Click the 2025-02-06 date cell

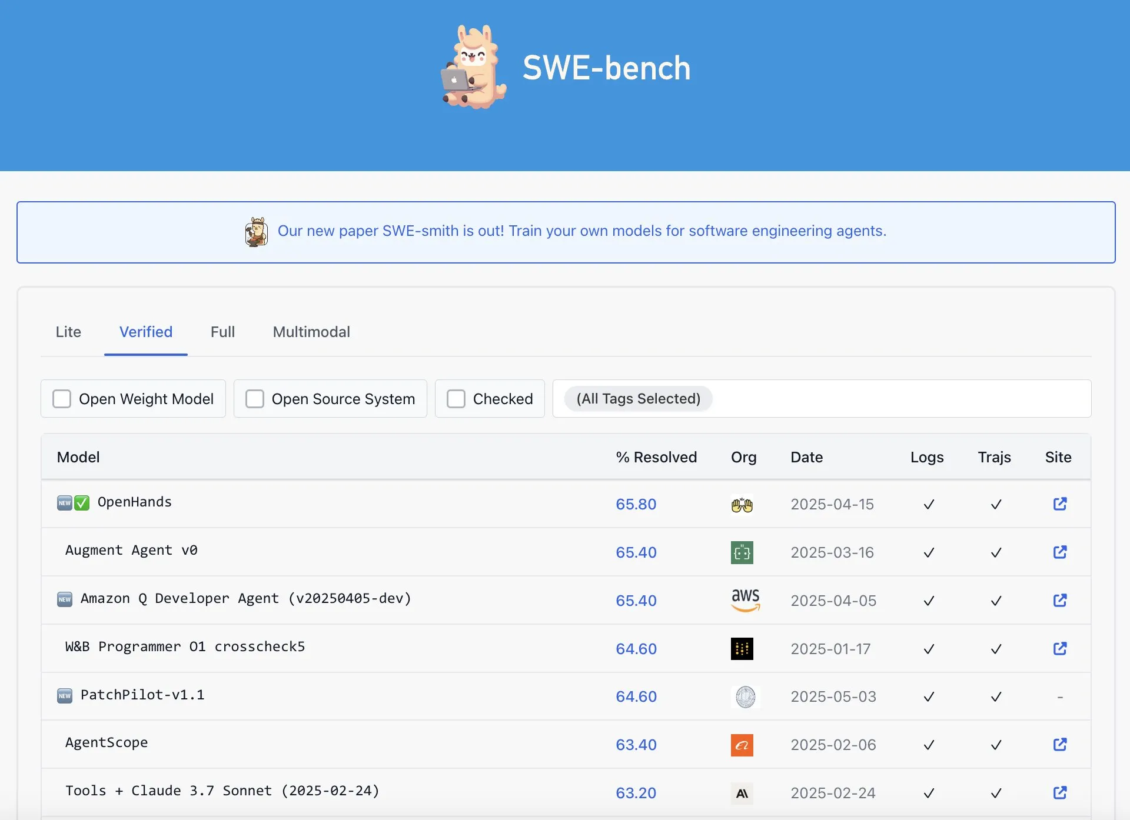(x=833, y=745)
